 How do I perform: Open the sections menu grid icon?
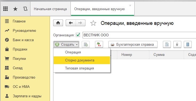(5, 9)
